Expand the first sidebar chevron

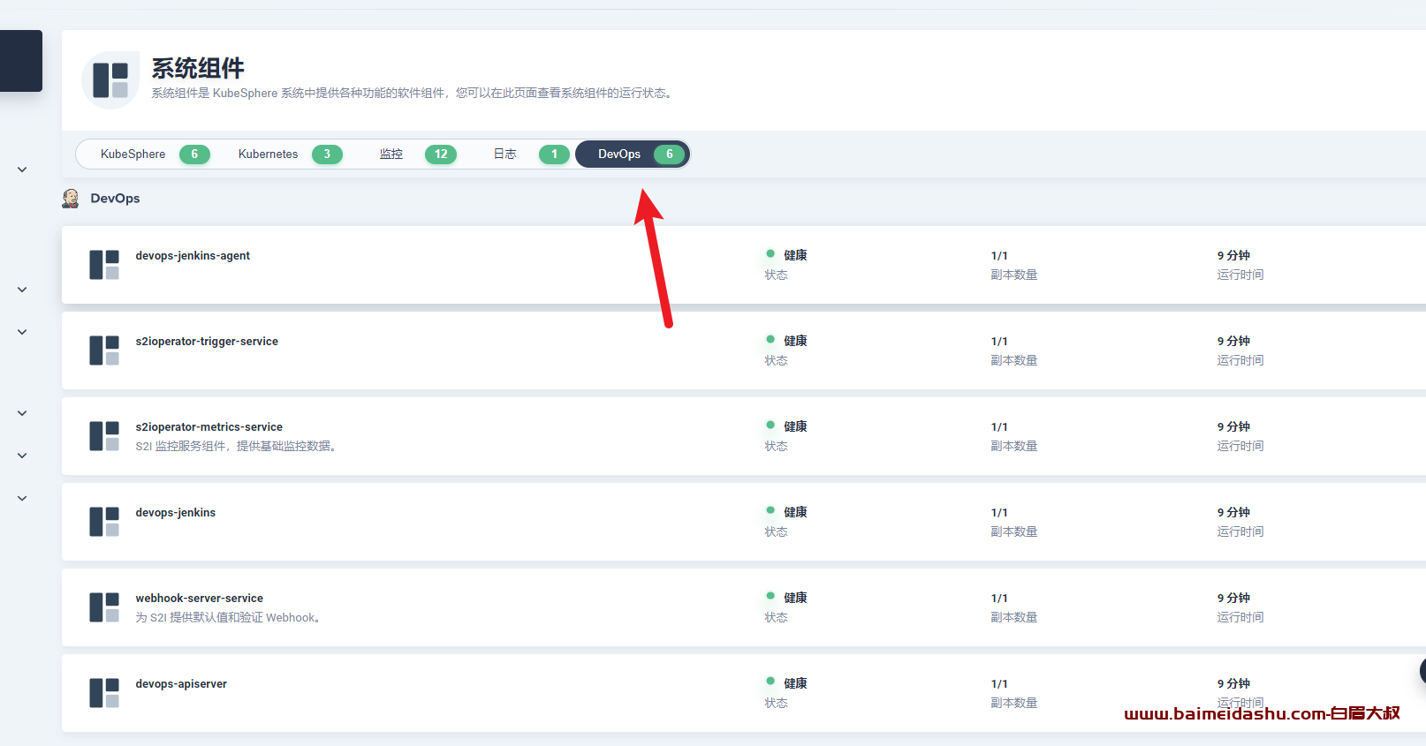22,170
